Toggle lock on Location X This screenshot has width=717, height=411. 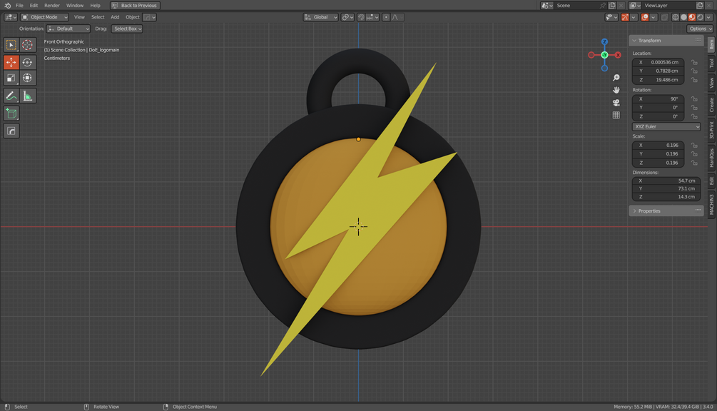(x=694, y=62)
